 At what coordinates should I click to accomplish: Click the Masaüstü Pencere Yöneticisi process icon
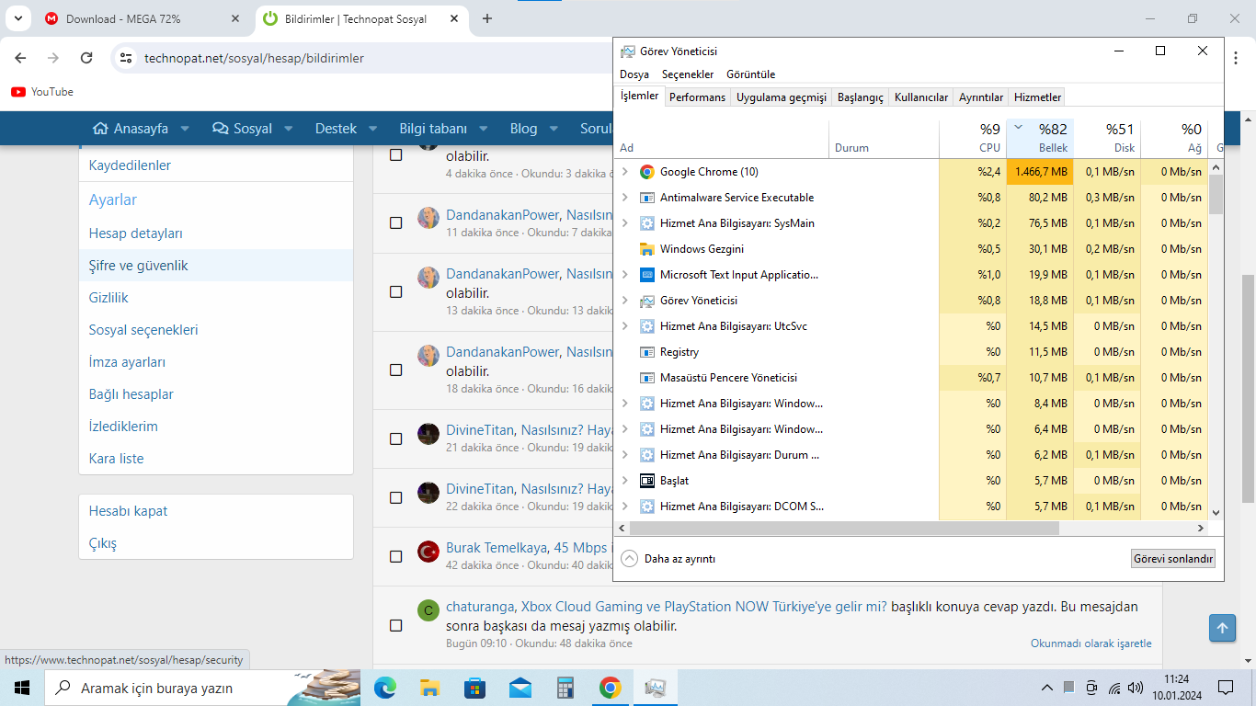pyautogui.click(x=646, y=378)
